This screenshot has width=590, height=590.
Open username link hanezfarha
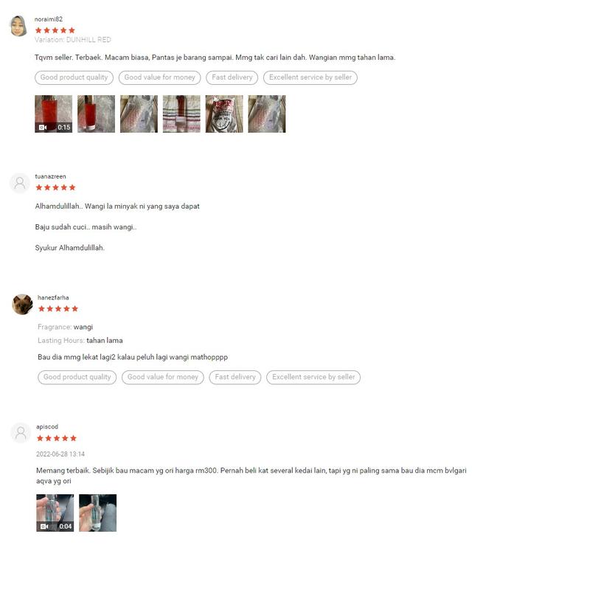pos(53,298)
